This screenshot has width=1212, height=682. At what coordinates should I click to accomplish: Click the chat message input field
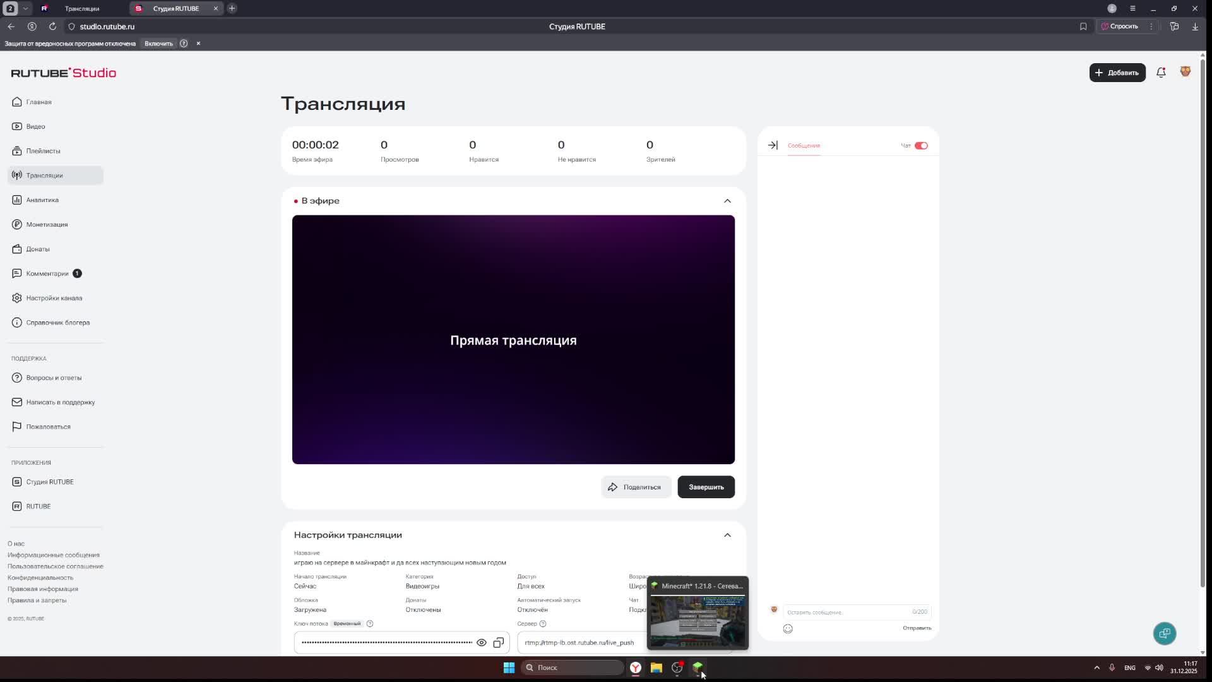(x=846, y=612)
